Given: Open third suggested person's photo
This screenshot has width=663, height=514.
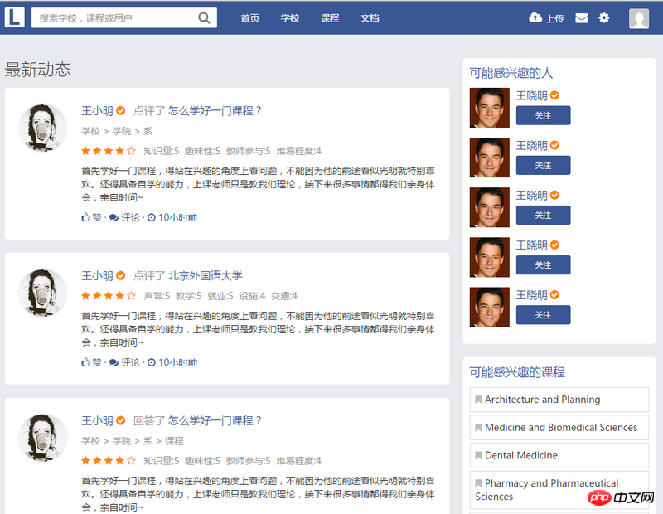Looking at the screenshot, I should 490,208.
